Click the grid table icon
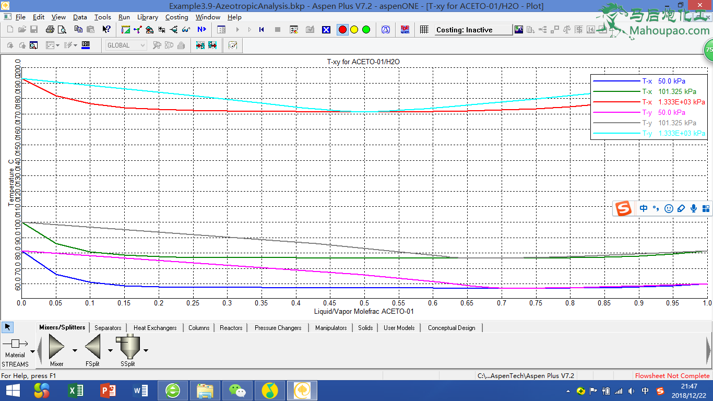Image resolution: width=713 pixels, height=401 pixels. 424,30
